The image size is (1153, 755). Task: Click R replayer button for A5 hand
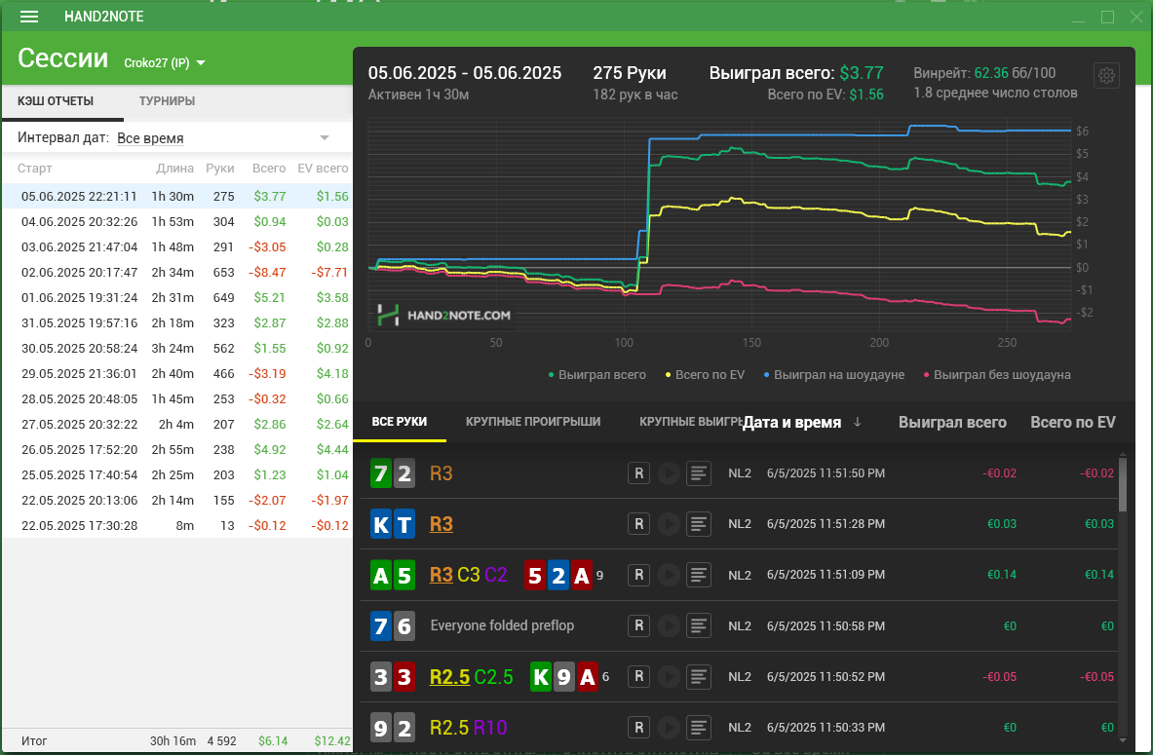coord(638,575)
